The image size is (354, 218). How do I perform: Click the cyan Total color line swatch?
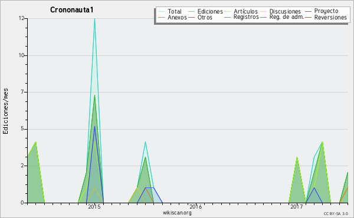161,11
